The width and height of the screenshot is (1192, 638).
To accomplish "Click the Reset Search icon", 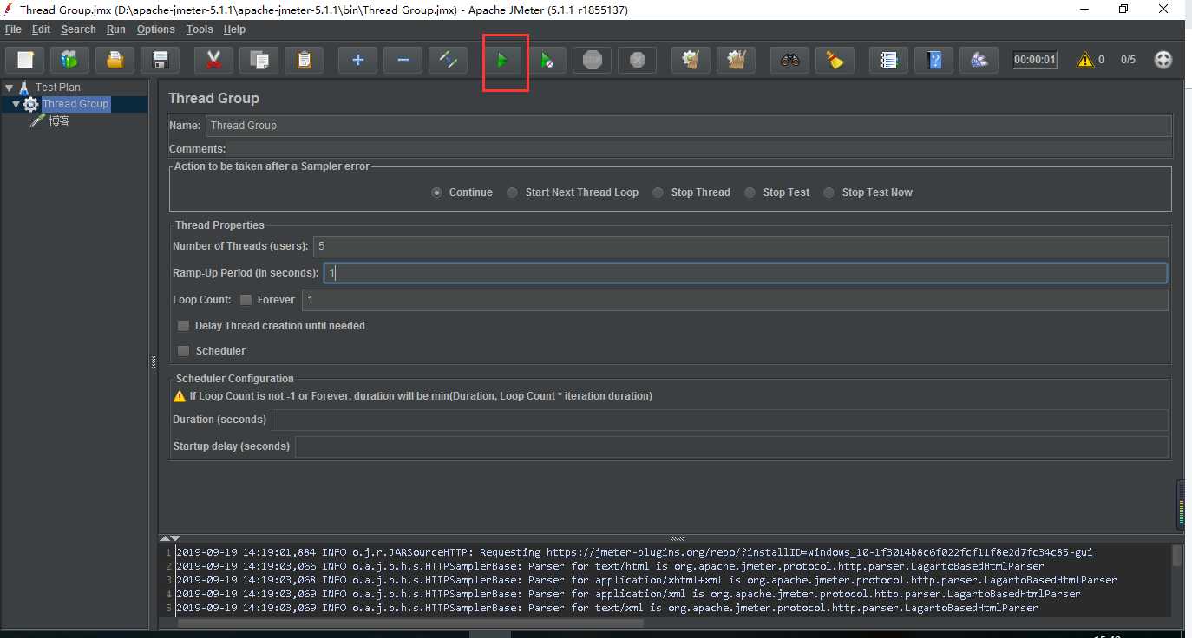I will click(835, 61).
